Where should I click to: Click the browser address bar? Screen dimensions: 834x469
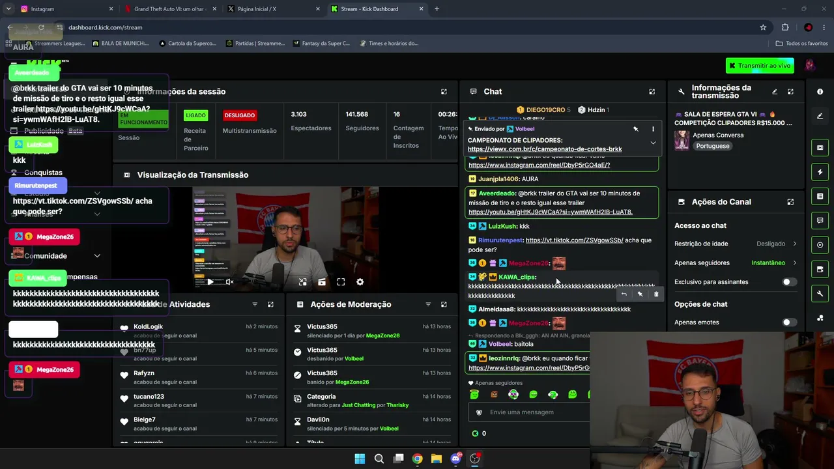pos(410,27)
